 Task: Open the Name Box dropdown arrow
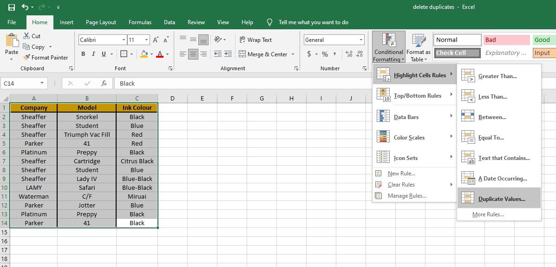(x=42, y=83)
